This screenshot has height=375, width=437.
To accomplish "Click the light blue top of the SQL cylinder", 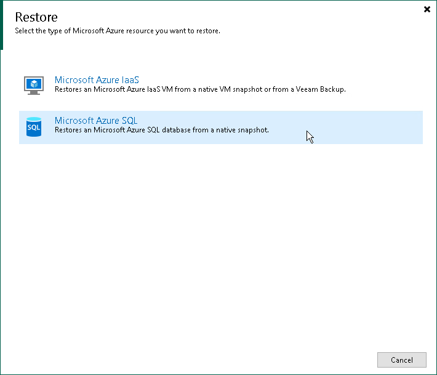I will point(34,119).
